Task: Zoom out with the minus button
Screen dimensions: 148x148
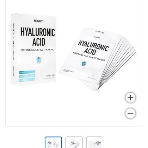Action: tap(130, 113)
